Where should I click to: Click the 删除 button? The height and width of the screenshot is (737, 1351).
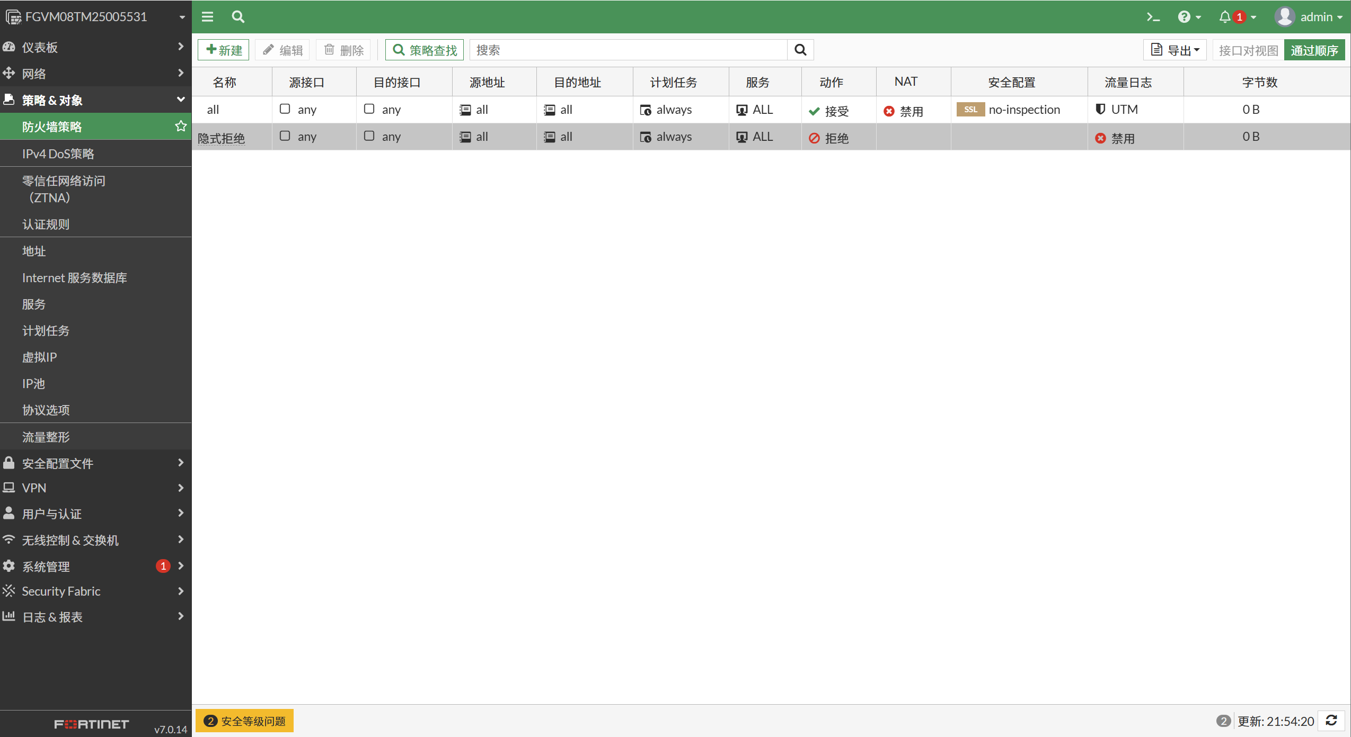pos(343,50)
